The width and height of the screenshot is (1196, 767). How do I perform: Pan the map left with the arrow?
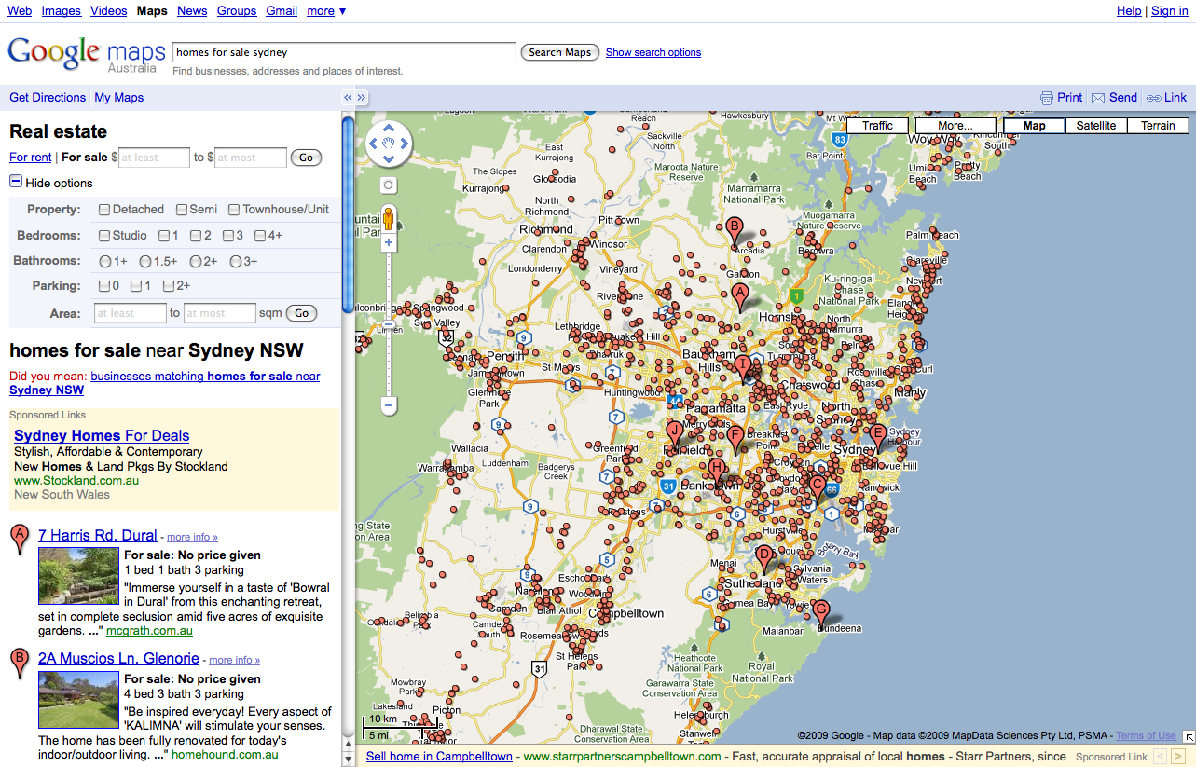[x=374, y=144]
